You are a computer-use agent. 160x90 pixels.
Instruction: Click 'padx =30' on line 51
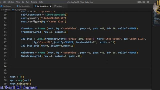coord(74,56)
